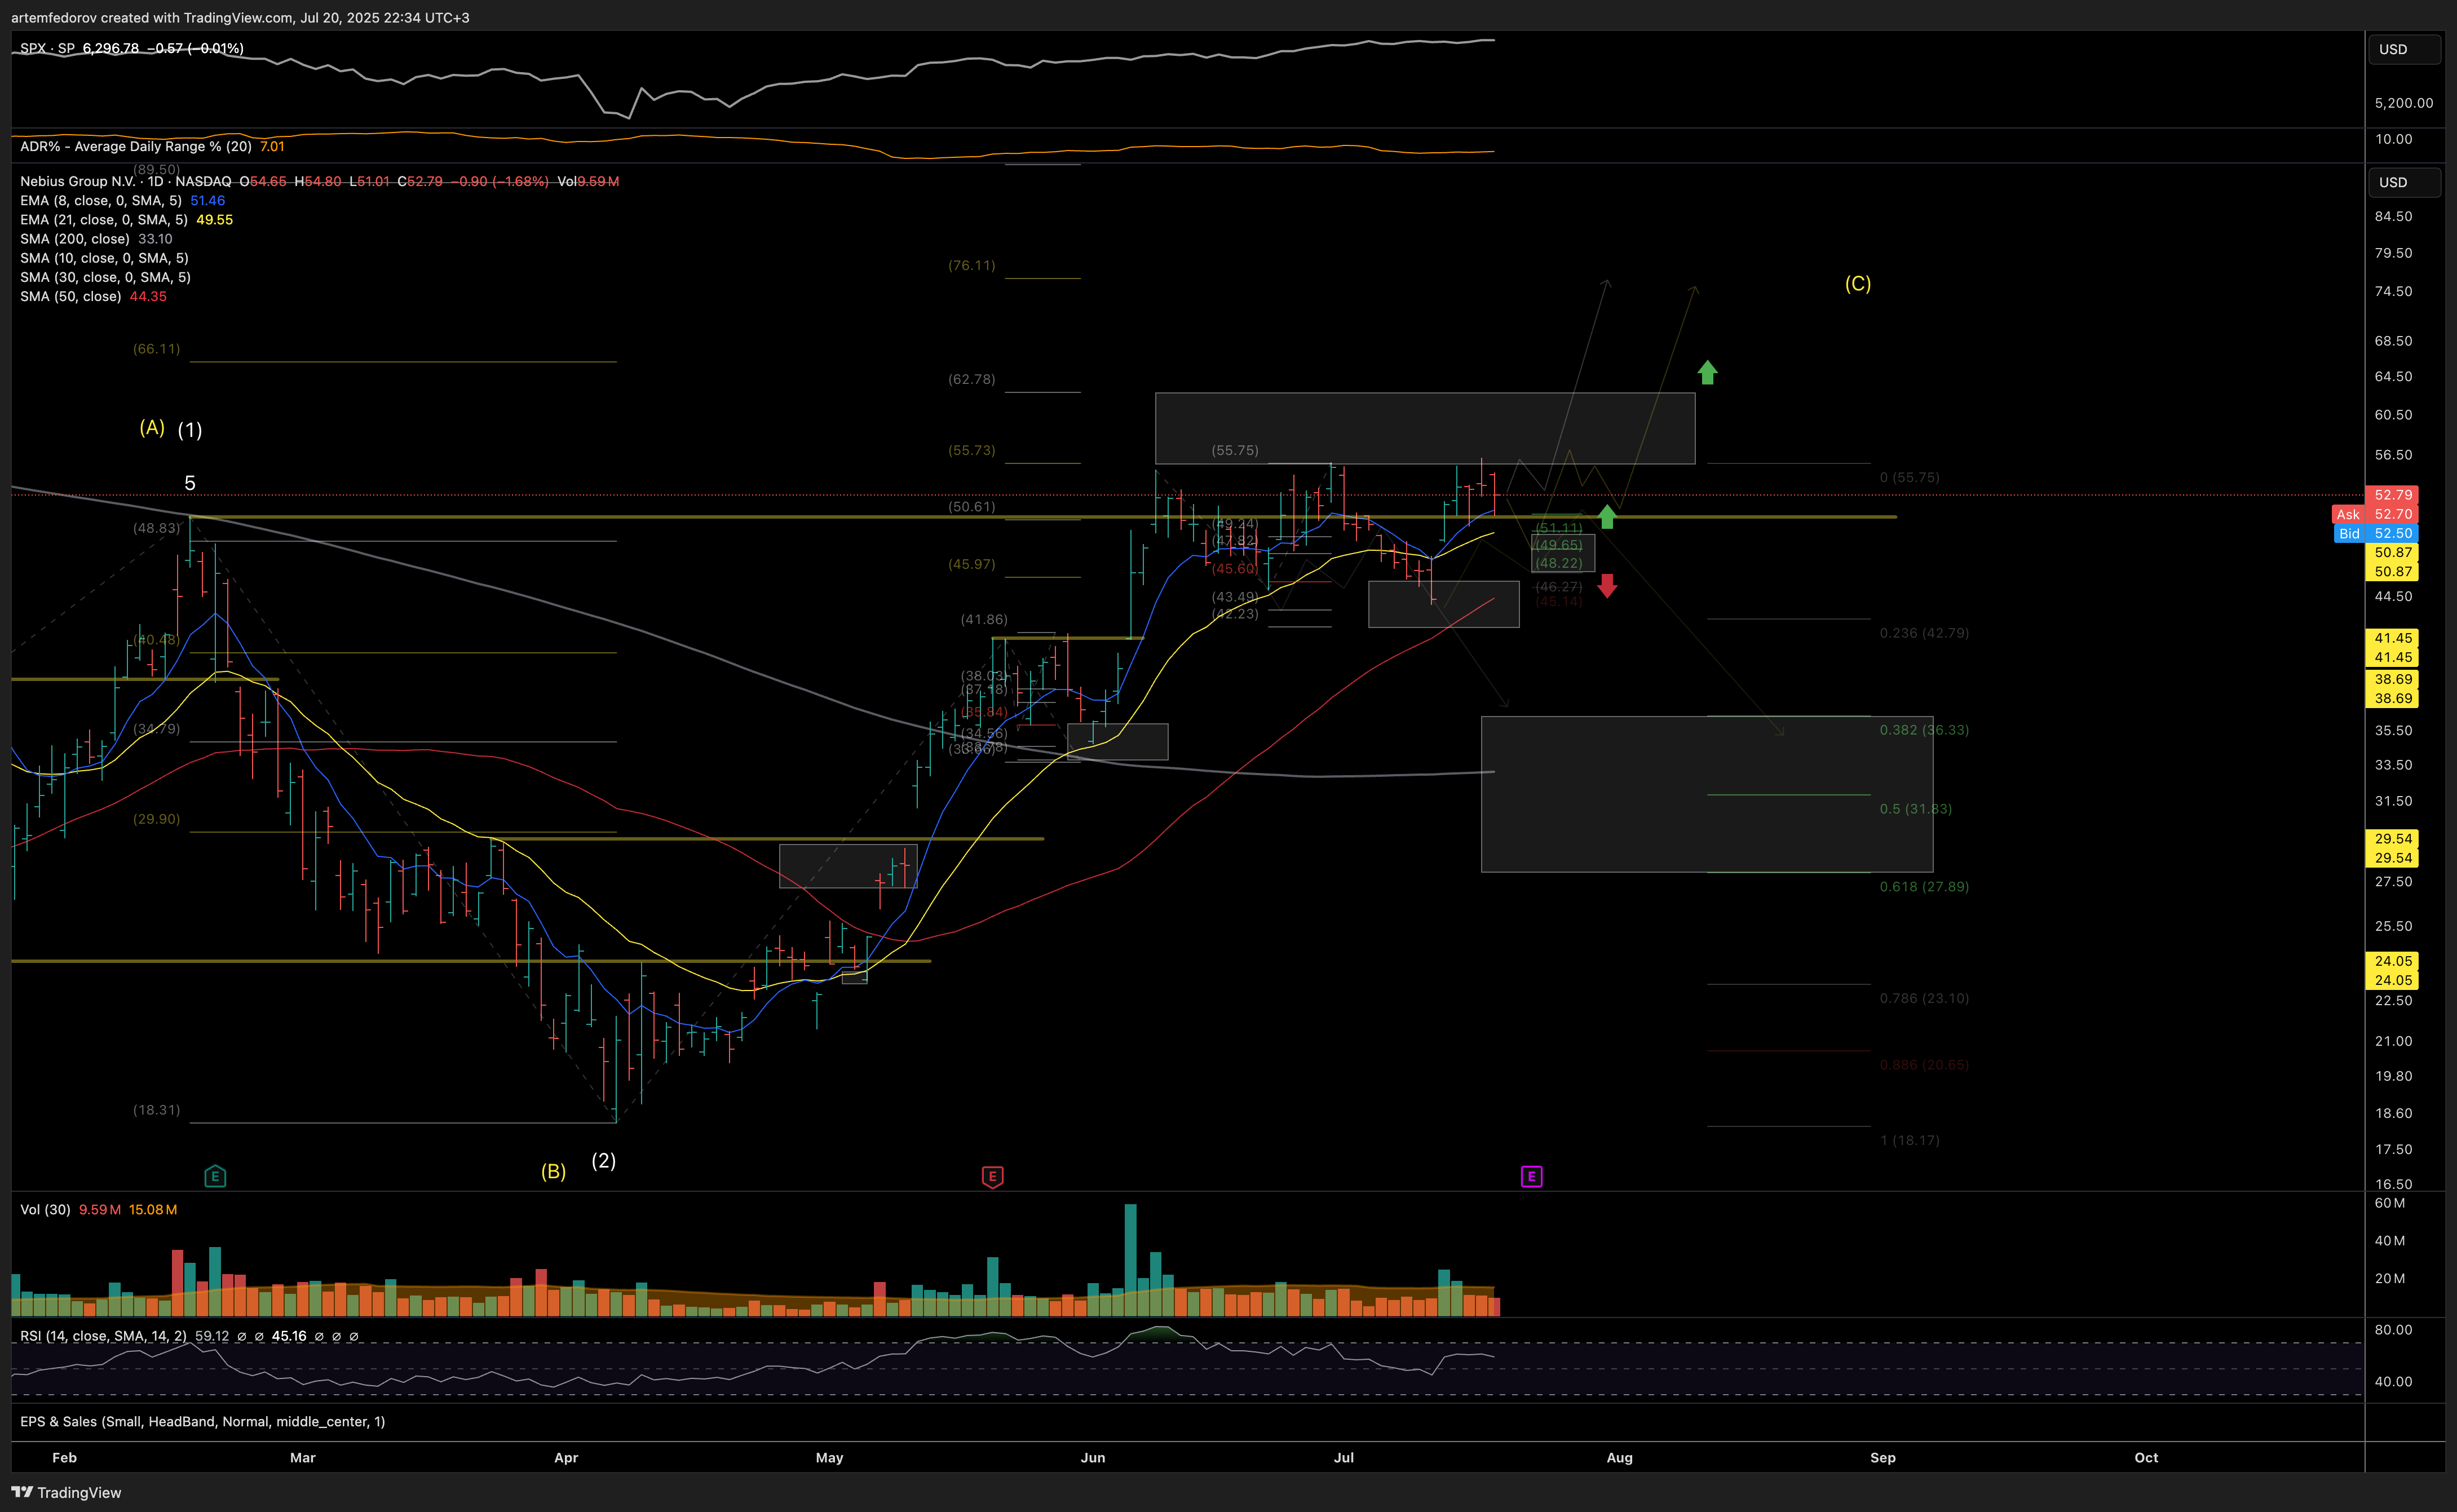Viewport: 2457px width, 1512px height.
Task: Click the 5,200.00 value on SPX scale
Action: 2404,103
